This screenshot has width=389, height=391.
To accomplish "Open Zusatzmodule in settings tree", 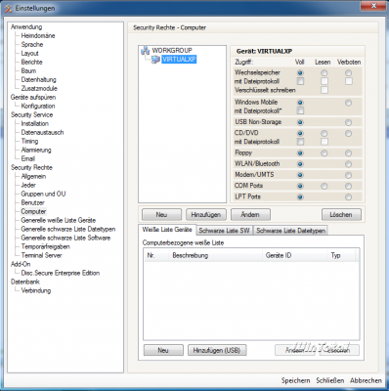I will [39, 89].
